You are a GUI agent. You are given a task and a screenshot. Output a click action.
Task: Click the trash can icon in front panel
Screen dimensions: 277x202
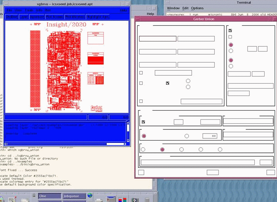(147, 200)
